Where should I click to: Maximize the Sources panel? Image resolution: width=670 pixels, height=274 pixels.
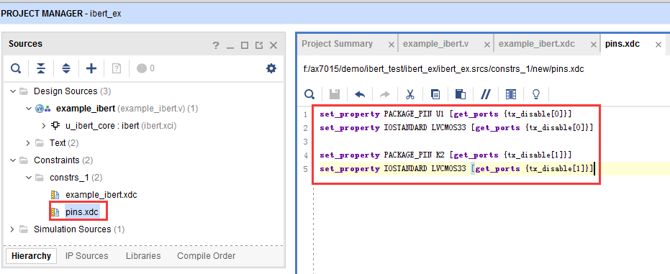(x=245, y=46)
